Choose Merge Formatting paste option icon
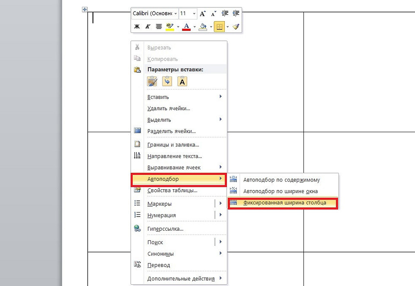415x286 pixels. [x=167, y=81]
